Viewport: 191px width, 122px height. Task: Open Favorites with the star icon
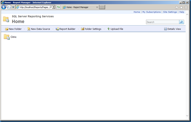(181, 7)
